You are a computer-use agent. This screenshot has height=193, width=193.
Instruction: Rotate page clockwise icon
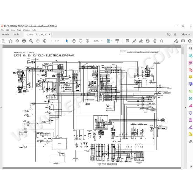pos(162,41)
